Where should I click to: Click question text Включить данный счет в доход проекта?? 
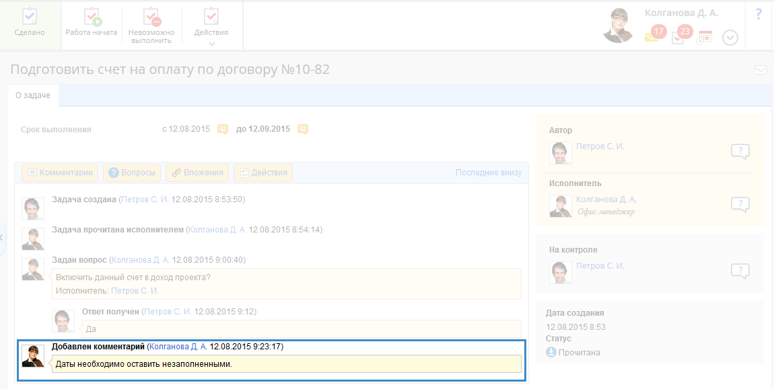point(133,277)
